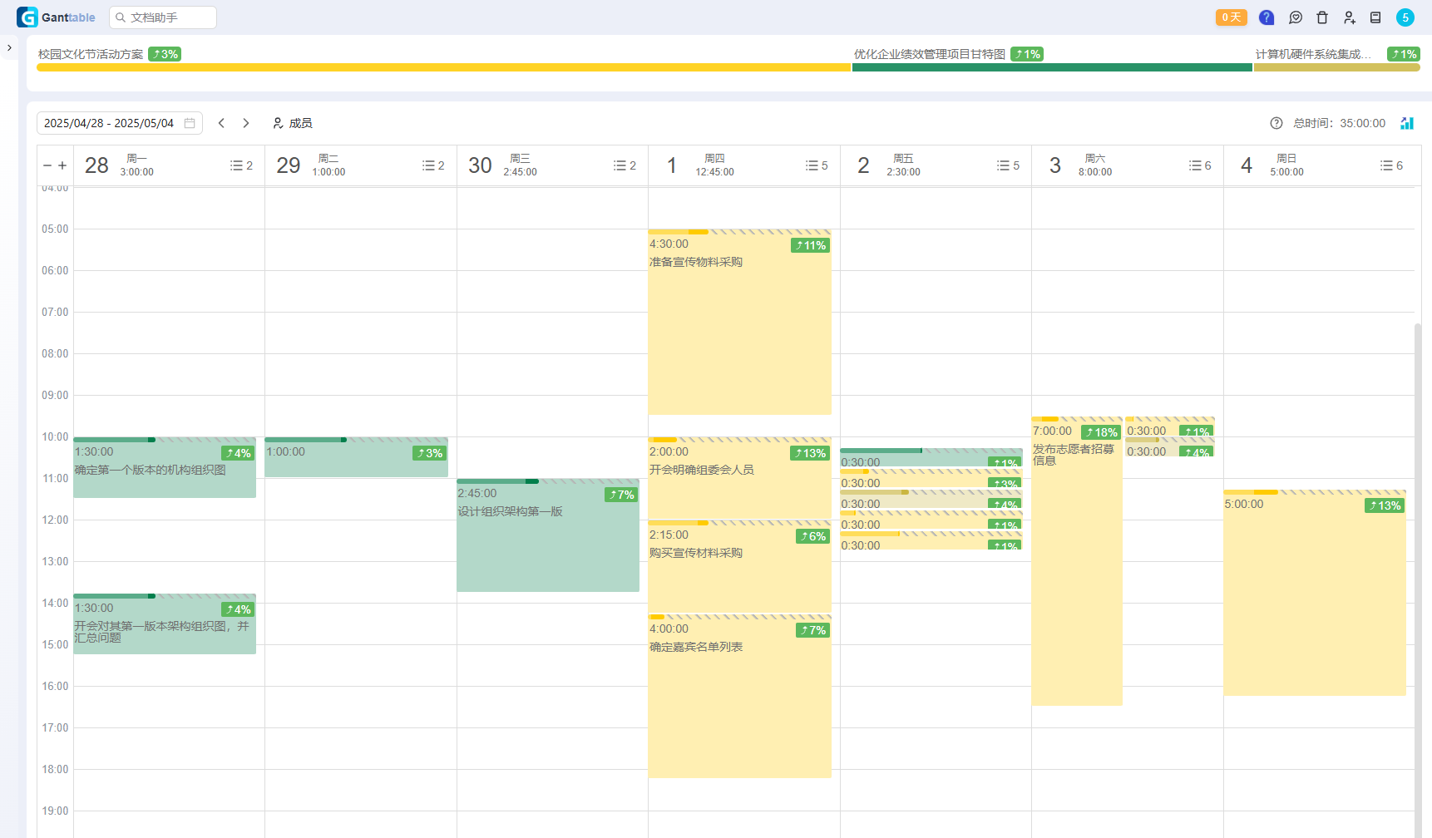Viewport: 1432px width, 838px height.
Task: Click the Gantt table logo
Action: click(56, 17)
